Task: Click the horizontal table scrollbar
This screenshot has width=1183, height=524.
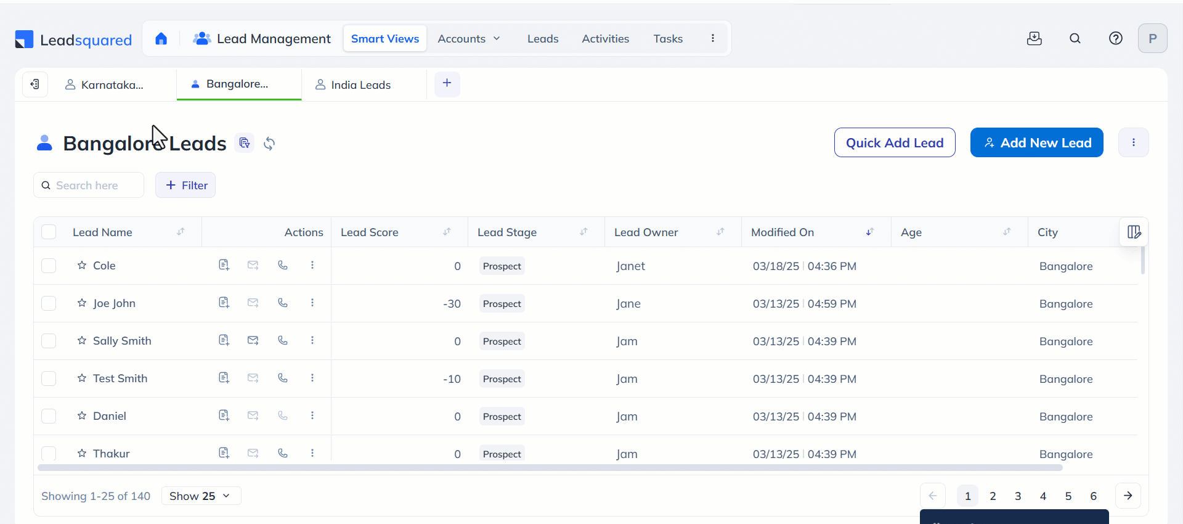Action: click(x=550, y=467)
